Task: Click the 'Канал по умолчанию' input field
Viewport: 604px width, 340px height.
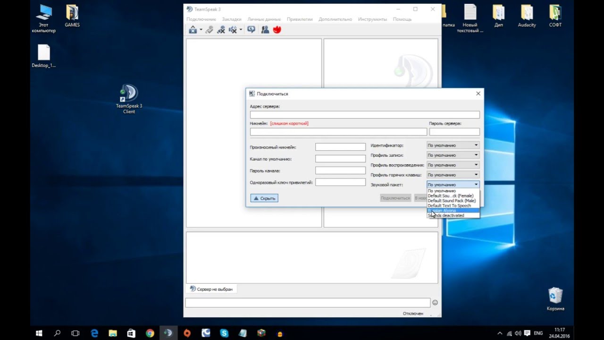Action: click(340, 159)
